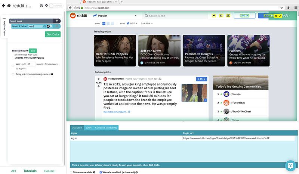Viewport: 299px width, 174px height.
Task: Open r/europe community
Action: point(235,94)
